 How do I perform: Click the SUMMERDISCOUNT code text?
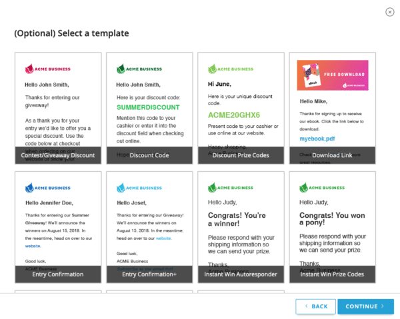148,107
